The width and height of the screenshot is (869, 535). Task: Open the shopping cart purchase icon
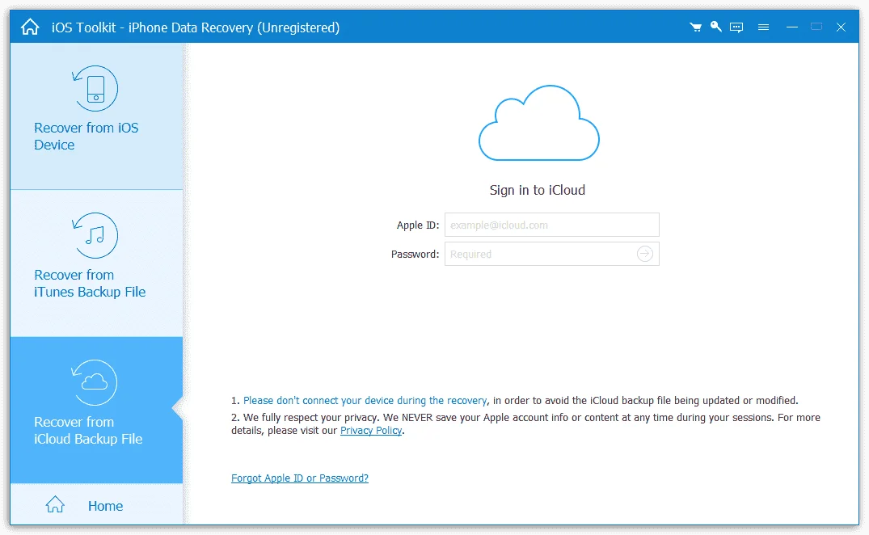[695, 27]
